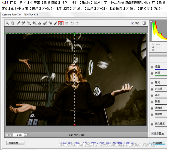Rotate image clockwise
Viewport: 170px width, 150px height.
tap(77, 23)
